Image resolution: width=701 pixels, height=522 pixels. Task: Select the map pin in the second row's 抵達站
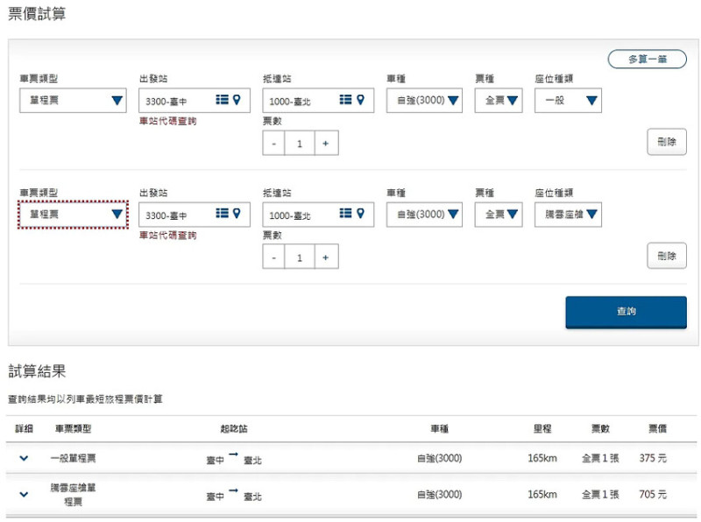[x=361, y=214]
